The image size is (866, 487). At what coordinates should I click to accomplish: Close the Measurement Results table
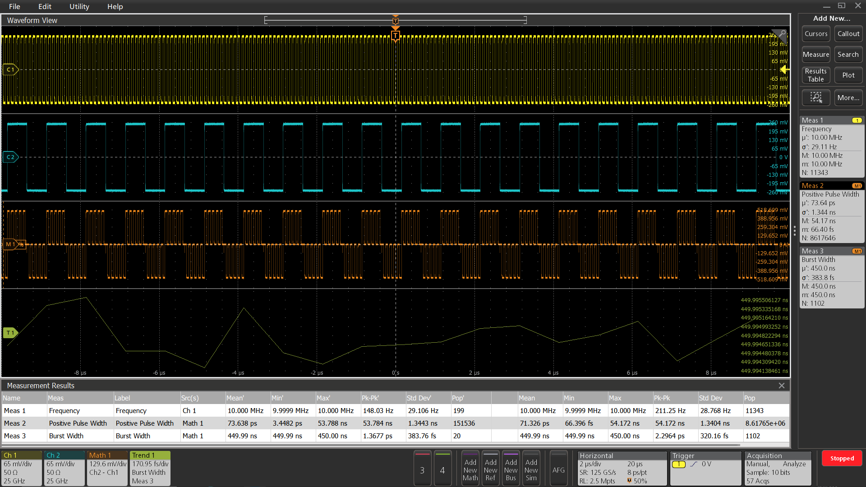point(782,386)
